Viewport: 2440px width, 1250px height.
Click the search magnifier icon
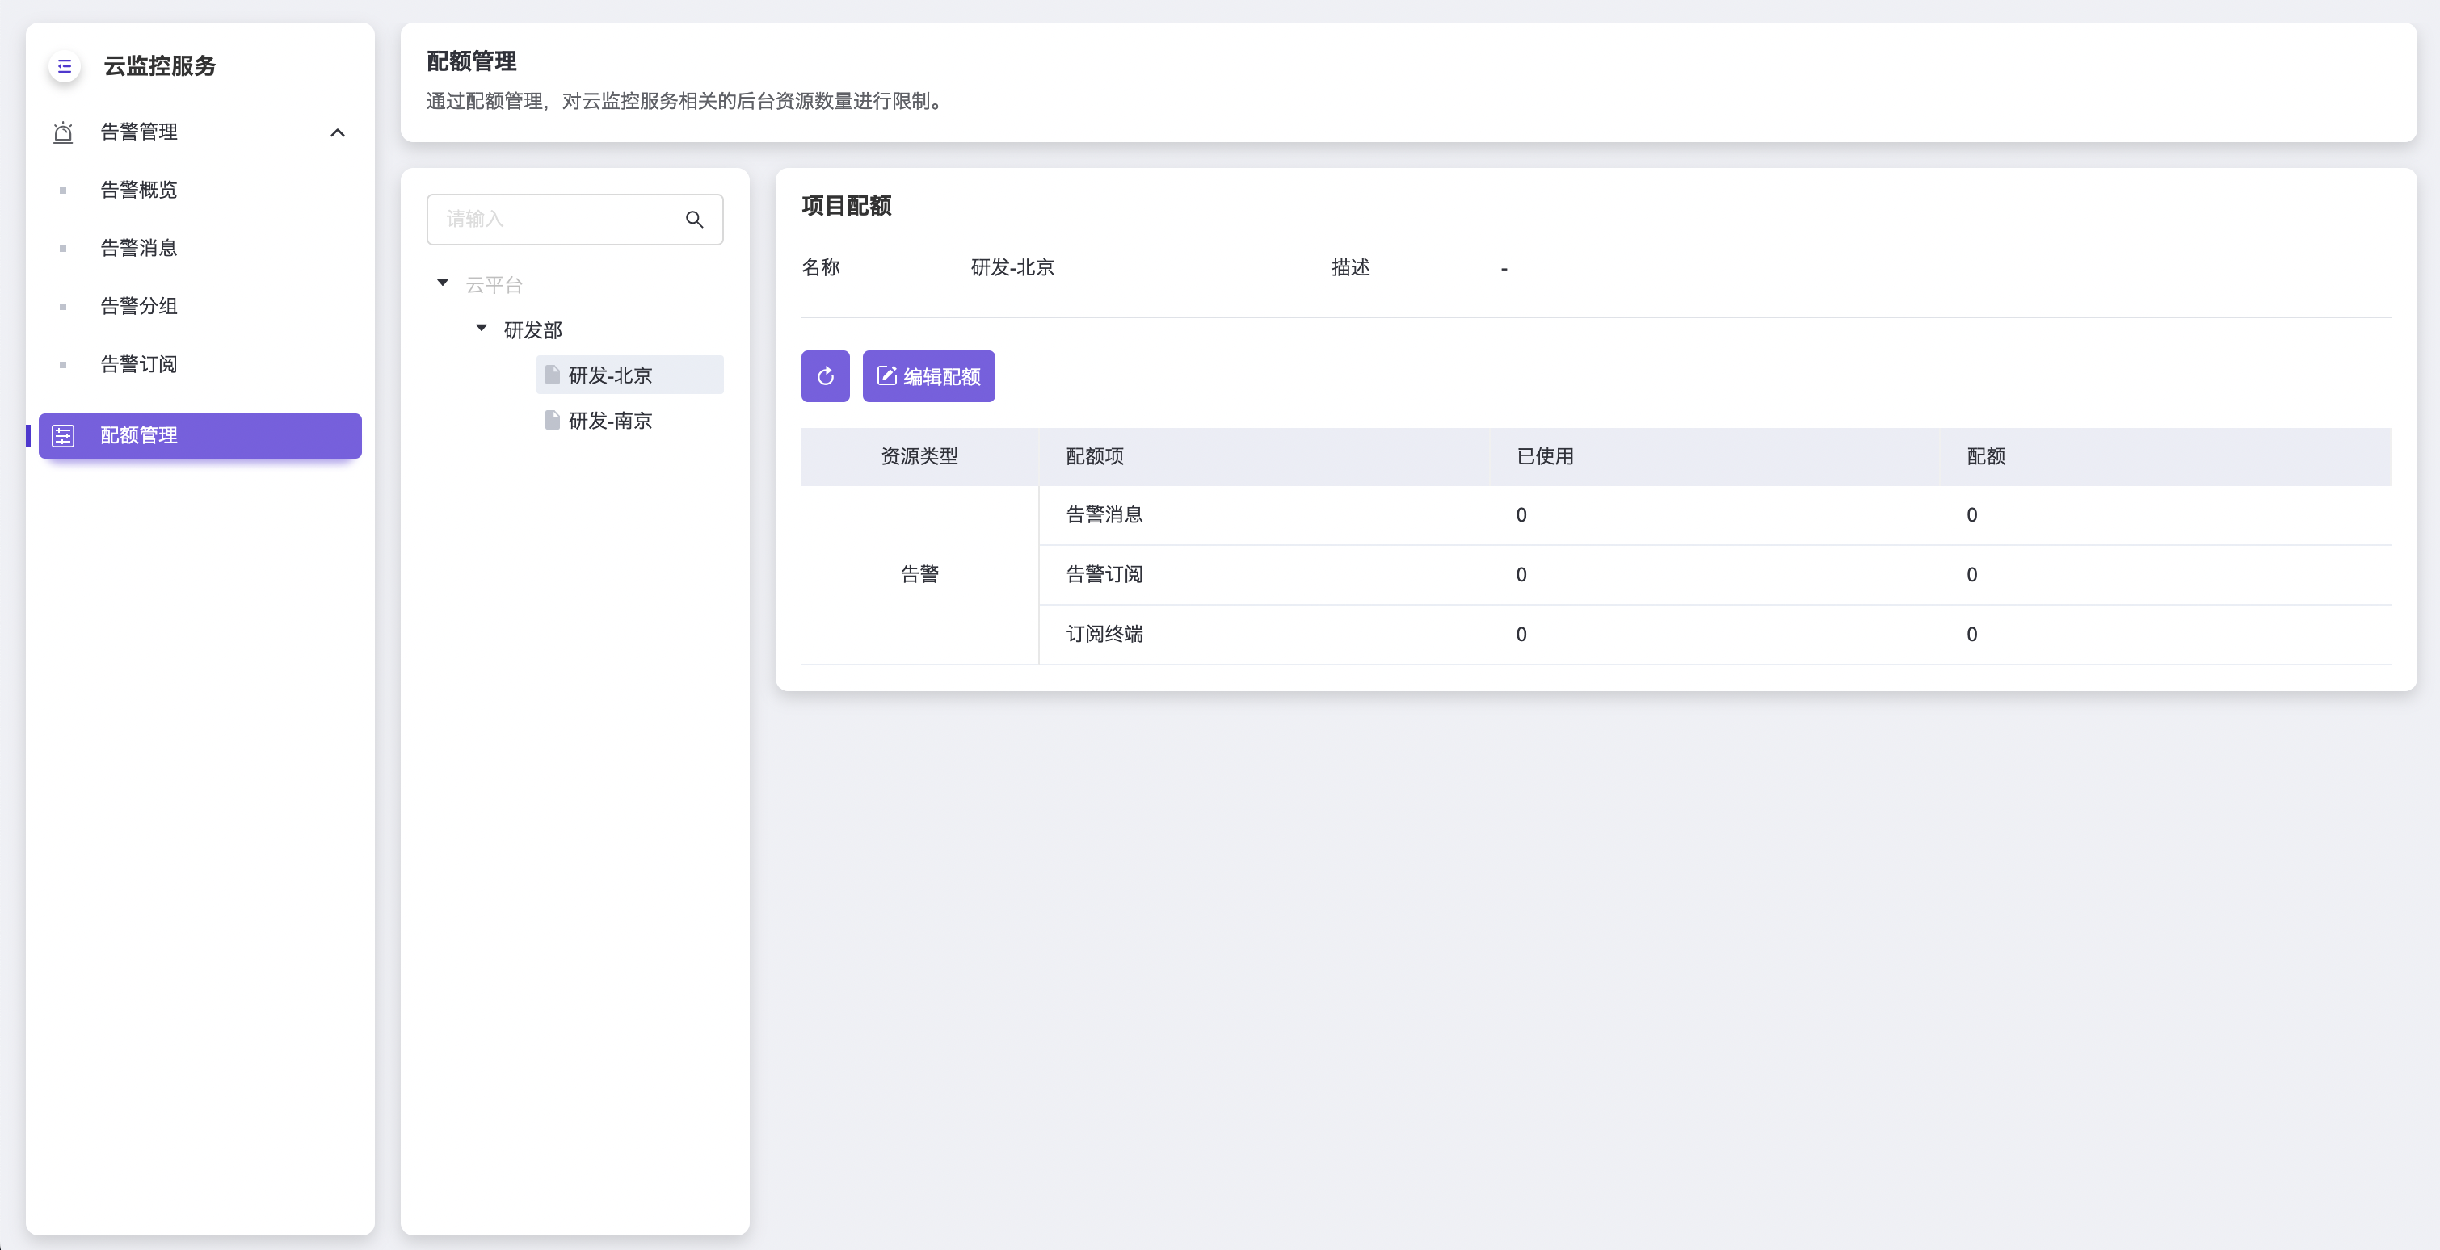tap(694, 220)
